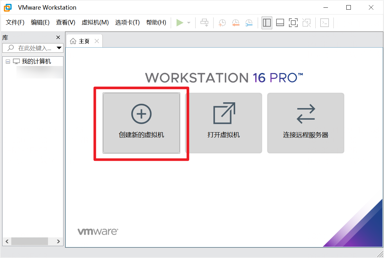384x258 pixels.
Task: Open the 帮助(H) menu
Action: coord(156,23)
